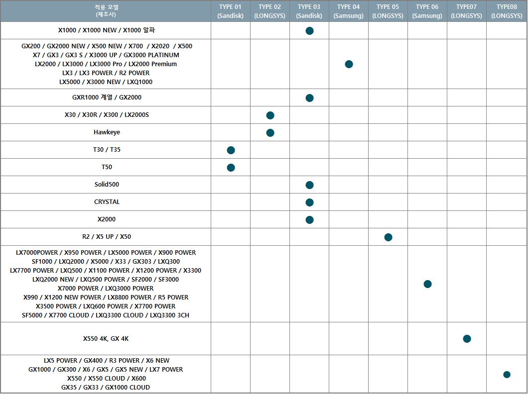Select the 'LX5 POWER / GX400 / R3 POWER' line
Viewport: 528px width, 394px height.
[x=107, y=360]
